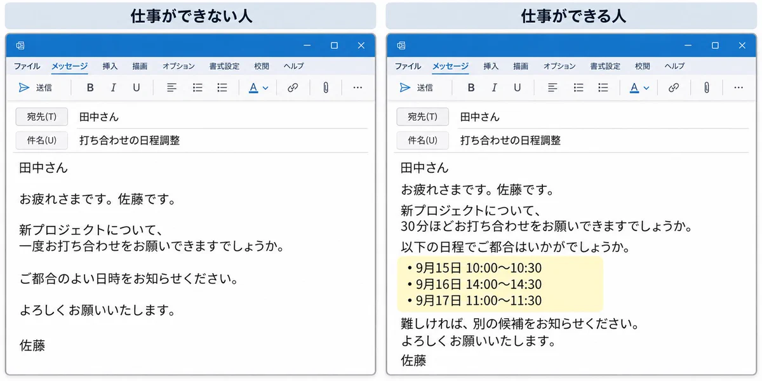The image size is (762, 381).
Task: Click the list icon beside the alignment icon, right window
Action: tap(578, 88)
